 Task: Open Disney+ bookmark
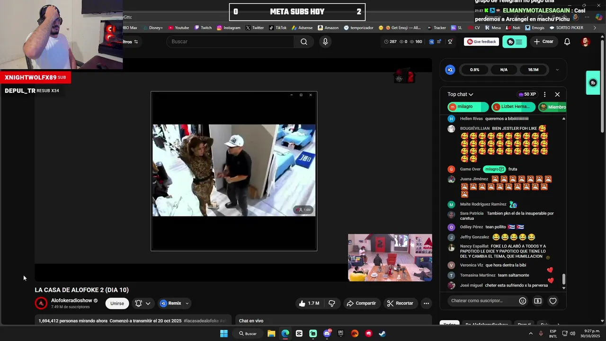coord(152,27)
